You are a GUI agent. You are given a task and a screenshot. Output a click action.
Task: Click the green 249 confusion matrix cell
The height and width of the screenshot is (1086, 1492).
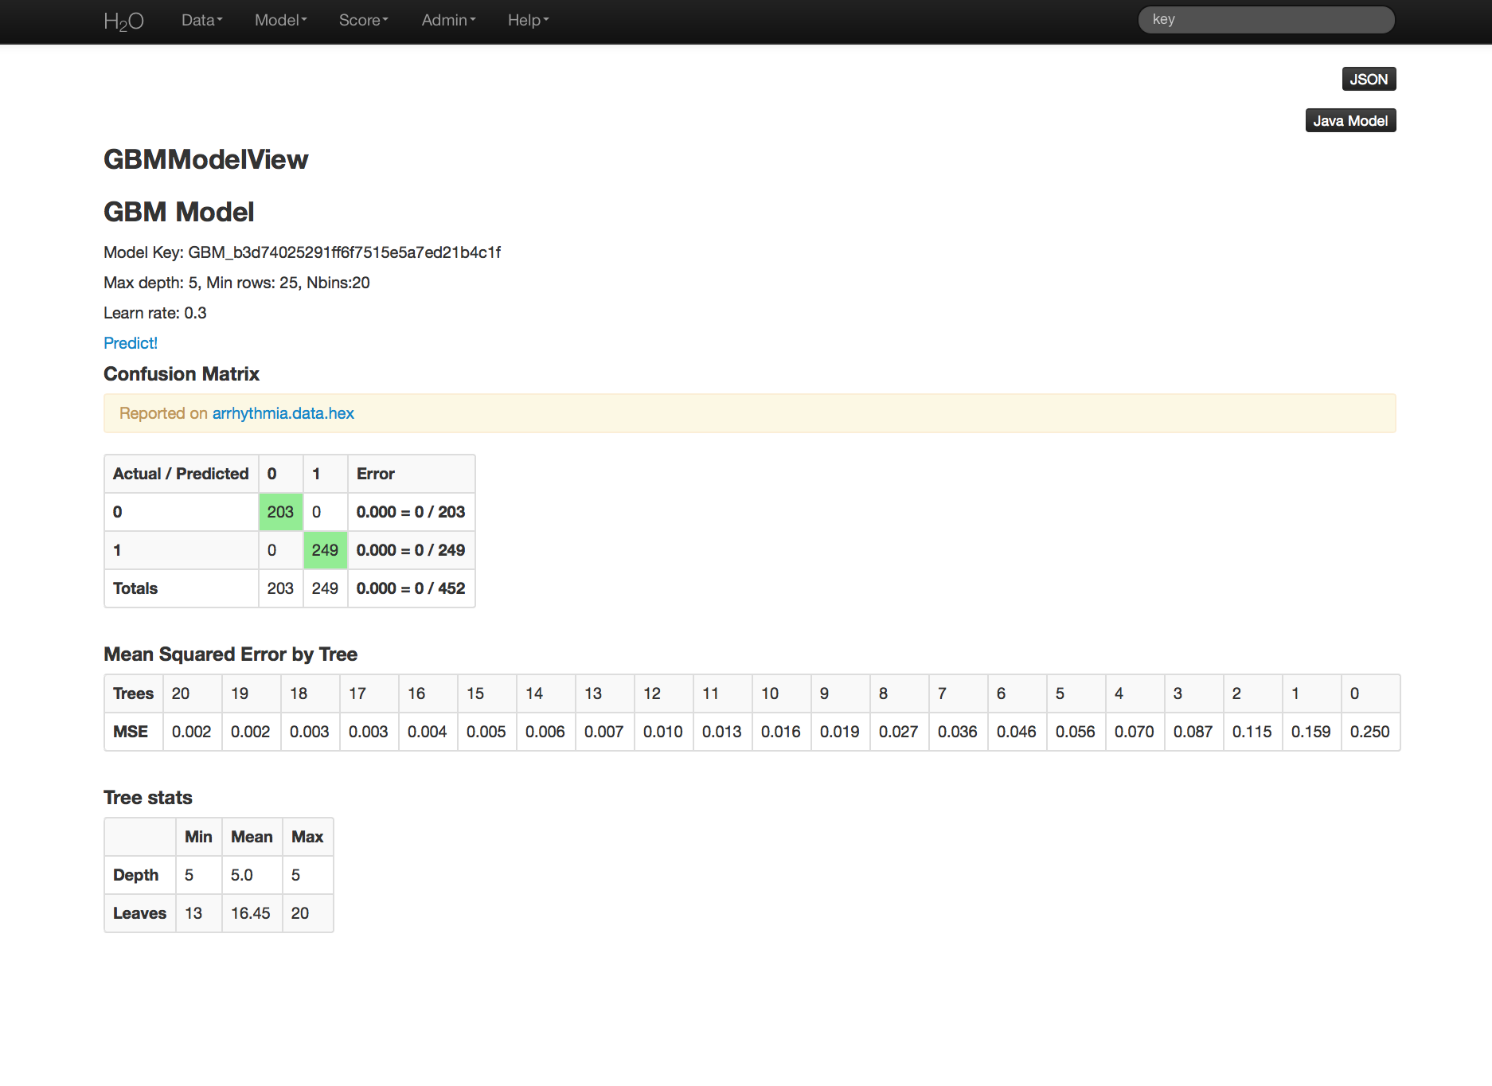point(325,550)
